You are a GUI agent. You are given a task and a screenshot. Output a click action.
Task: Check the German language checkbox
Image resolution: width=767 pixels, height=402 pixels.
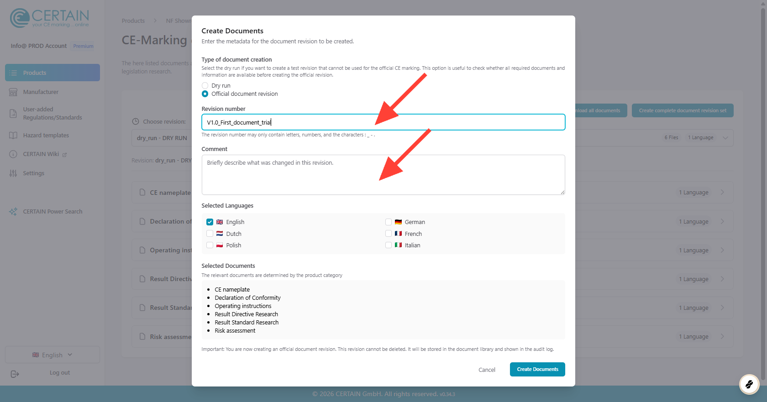[x=389, y=222]
